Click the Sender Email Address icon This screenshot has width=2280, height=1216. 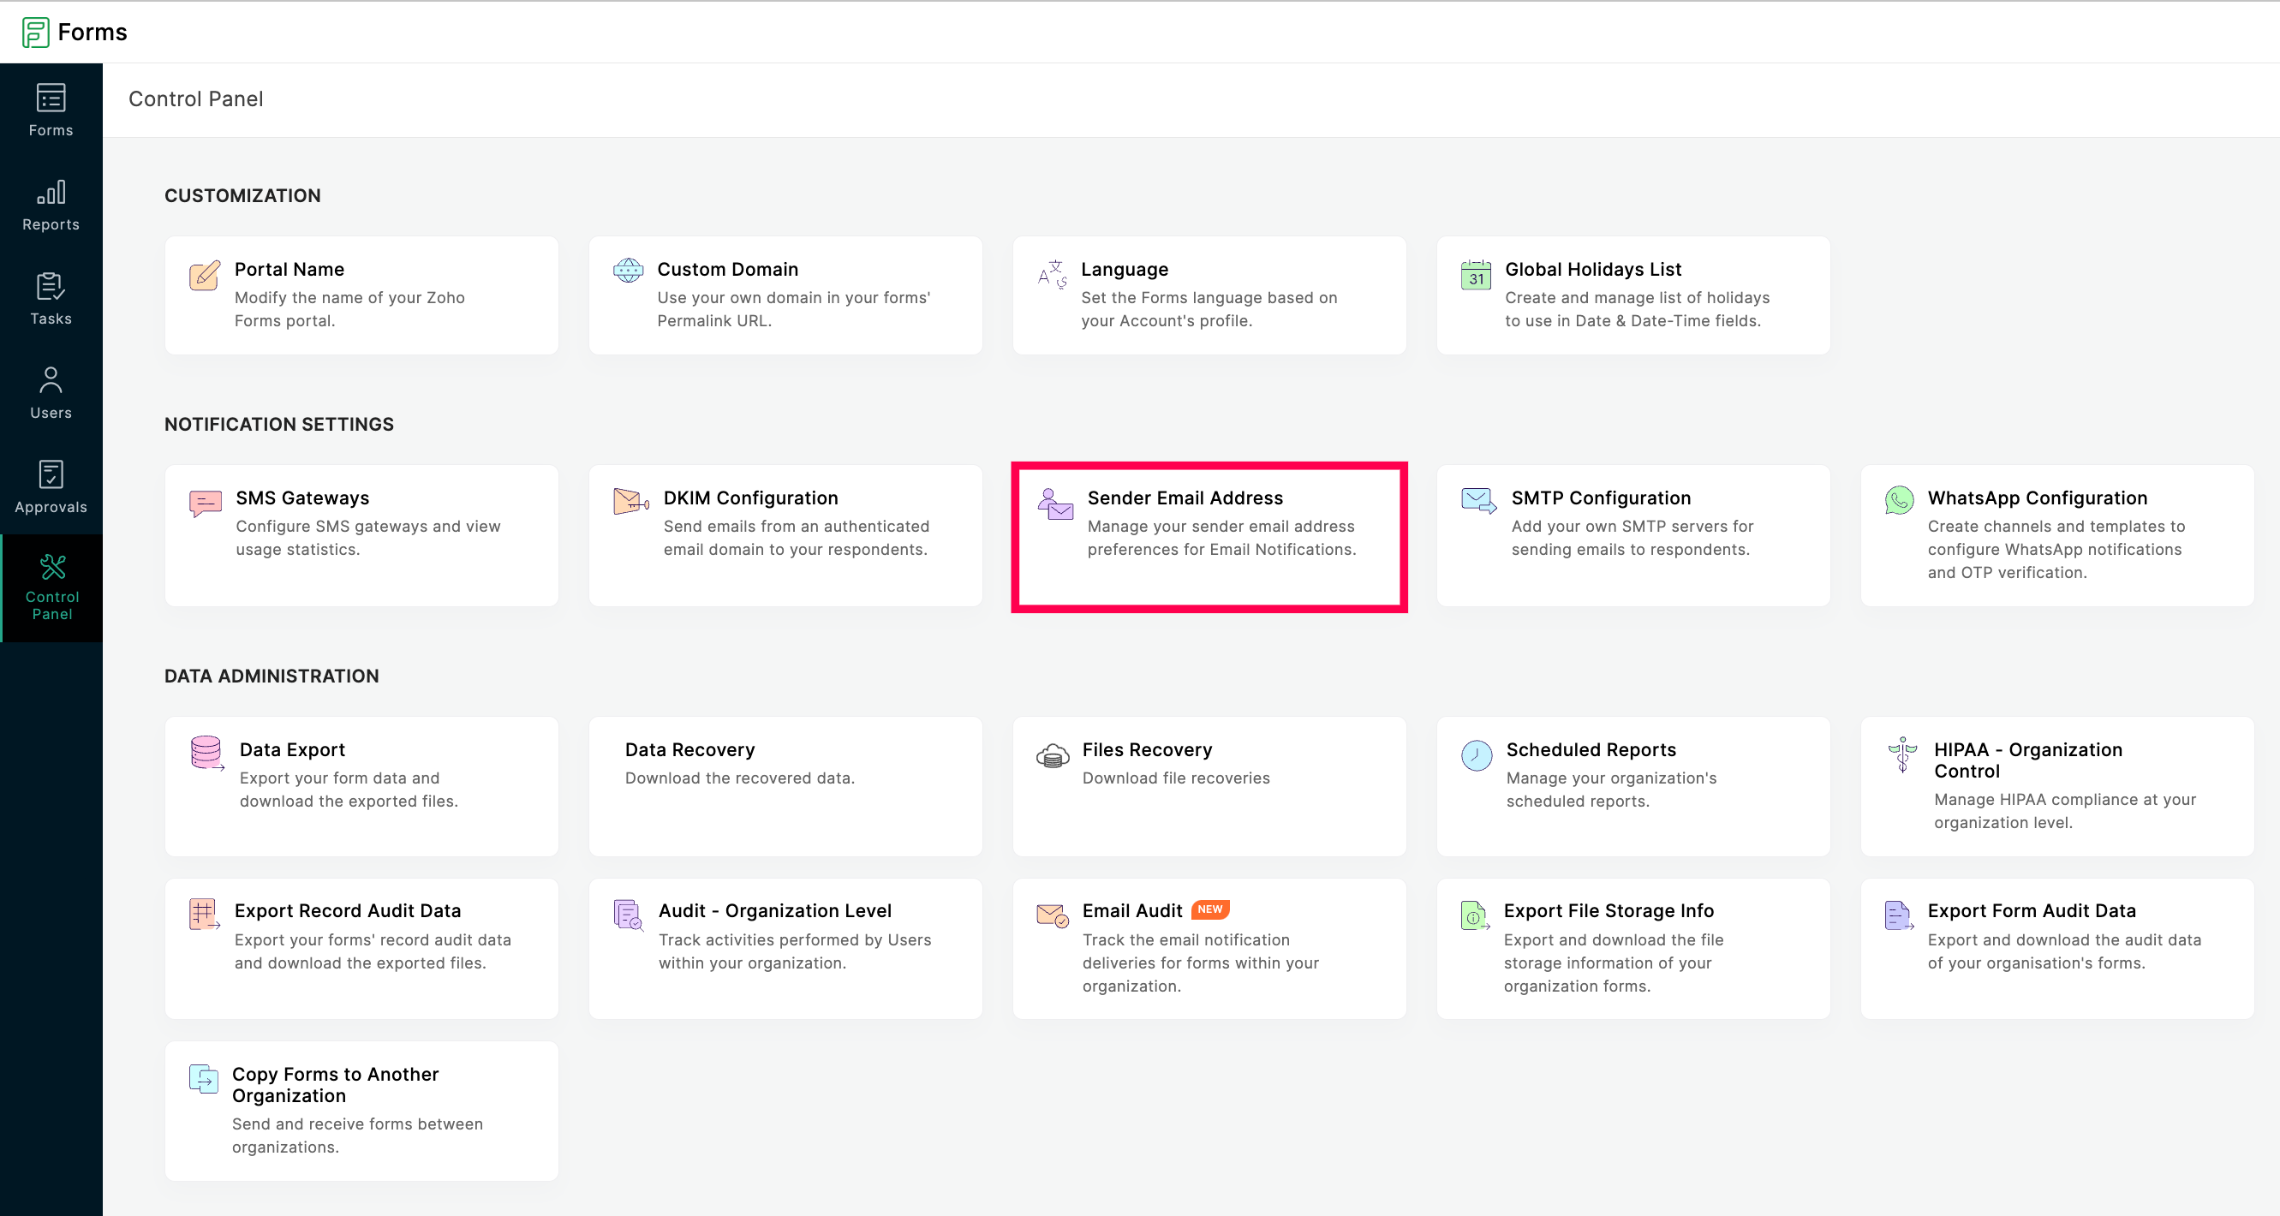(1055, 504)
